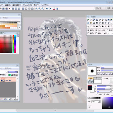Open the 編集(E) menu
The height and width of the screenshot is (113, 113).
coord(8,5)
